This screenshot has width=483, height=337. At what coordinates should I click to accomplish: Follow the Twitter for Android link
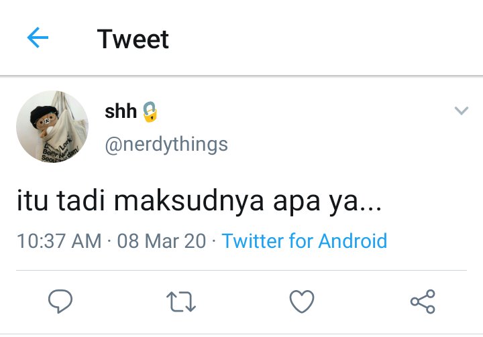coord(305,241)
